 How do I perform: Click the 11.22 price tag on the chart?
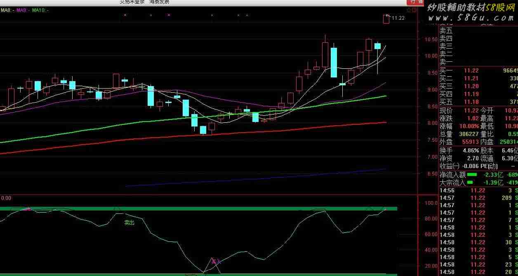coord(398,18)
